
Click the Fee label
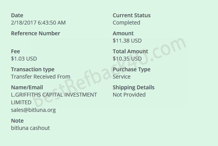pyautogui.click(x=15, y=51)
